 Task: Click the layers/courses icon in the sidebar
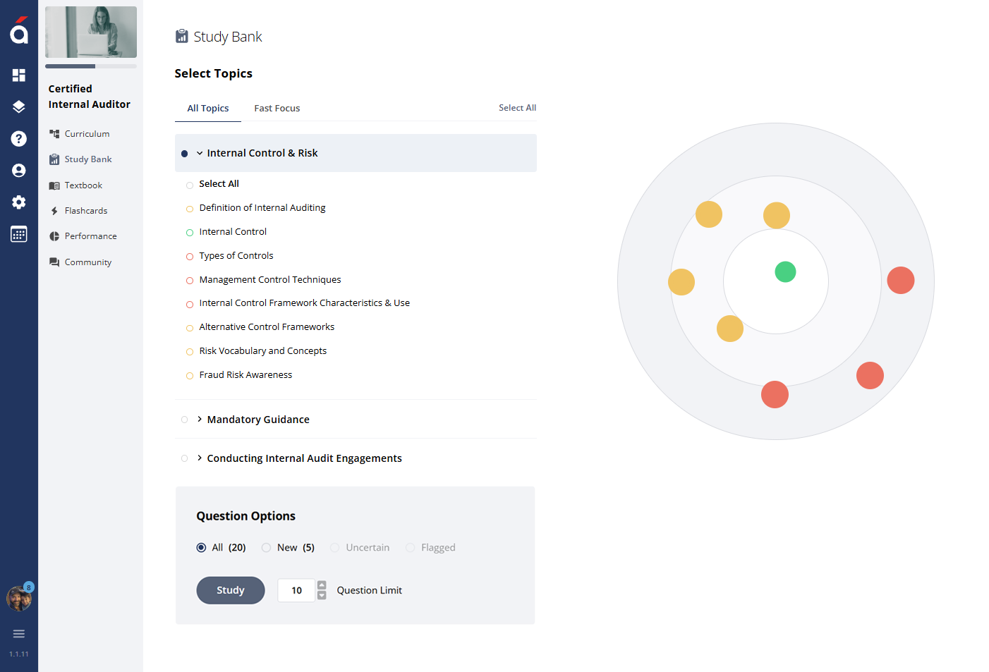click(x=18, y=106)
